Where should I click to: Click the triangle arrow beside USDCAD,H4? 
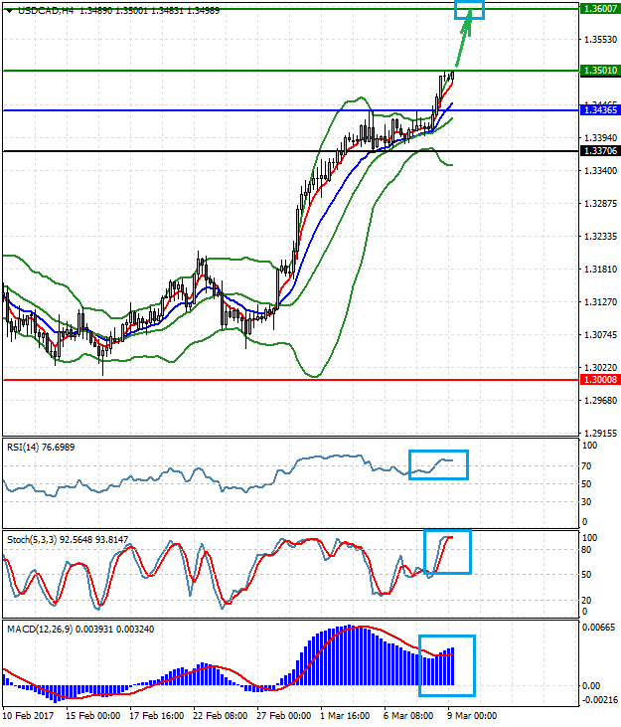click(x=9, y=10)
